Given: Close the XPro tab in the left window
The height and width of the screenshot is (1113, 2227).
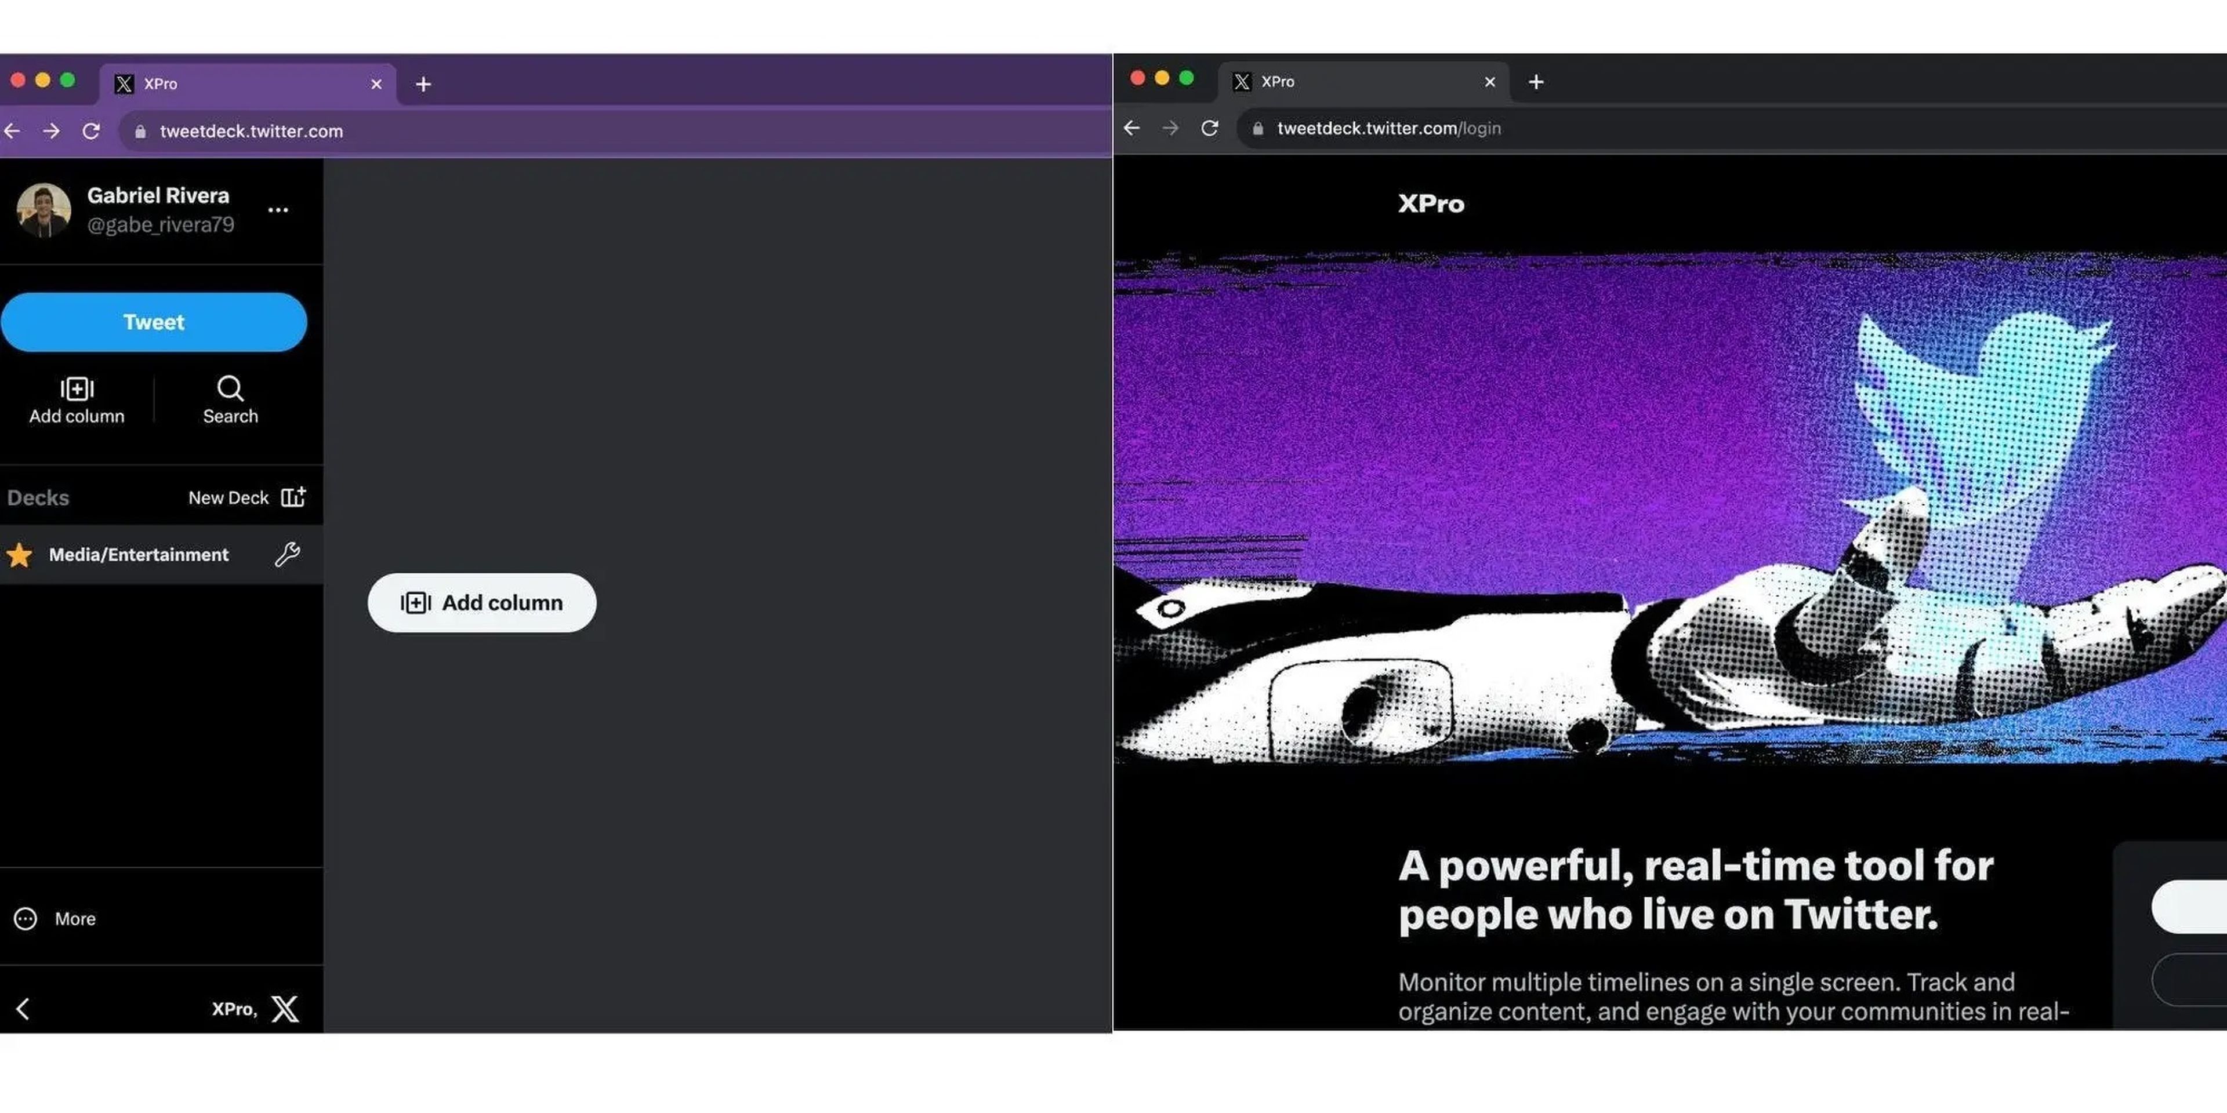Looking at the screenshot, I should tap(376, 84).
